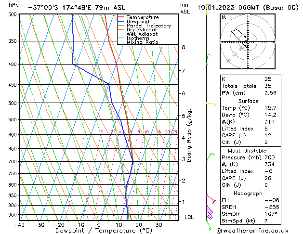
Task: Select the green wind barb at 400 hPa
Action: click(209, 60)
